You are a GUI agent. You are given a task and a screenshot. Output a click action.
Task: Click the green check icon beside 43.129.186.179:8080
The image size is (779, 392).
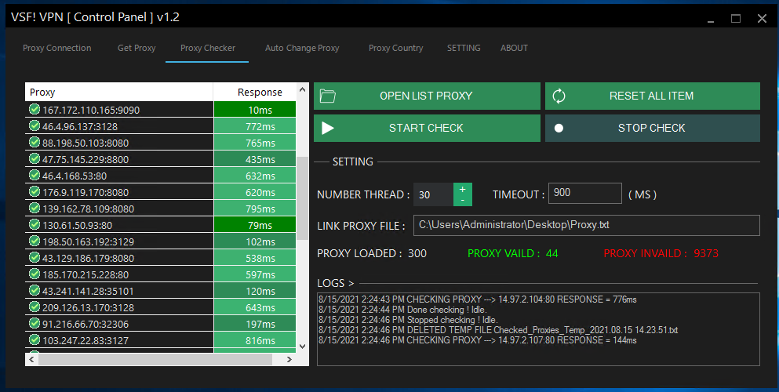[x=35, y=257]
